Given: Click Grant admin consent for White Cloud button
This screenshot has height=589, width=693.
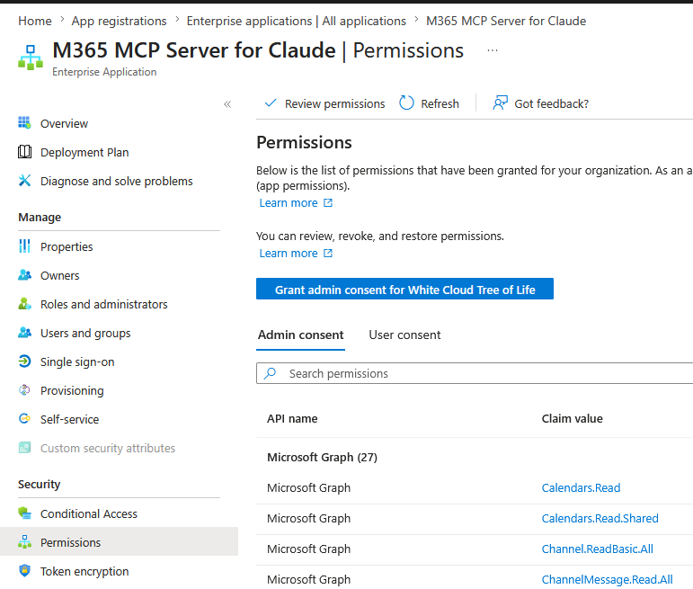Looking at the screenshot, I should (404, 289).
